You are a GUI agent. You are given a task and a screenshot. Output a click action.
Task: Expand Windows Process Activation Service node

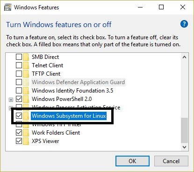coord(10,108)
